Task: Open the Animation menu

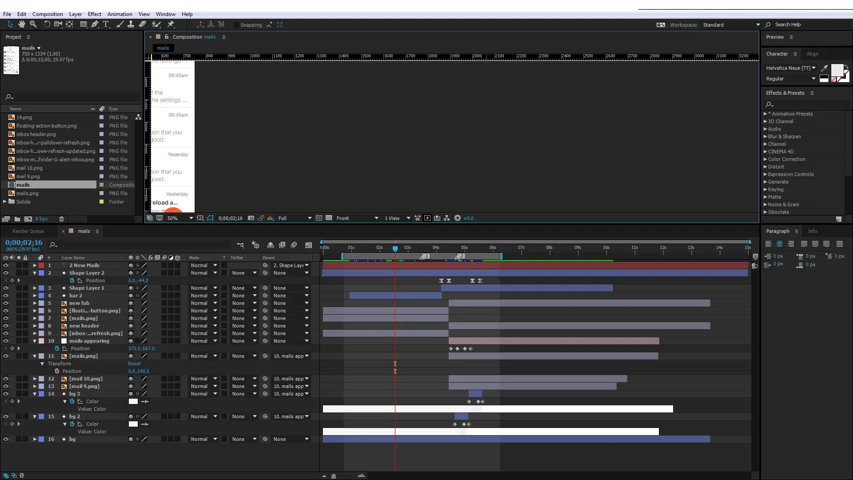Action: pos(120,14)
